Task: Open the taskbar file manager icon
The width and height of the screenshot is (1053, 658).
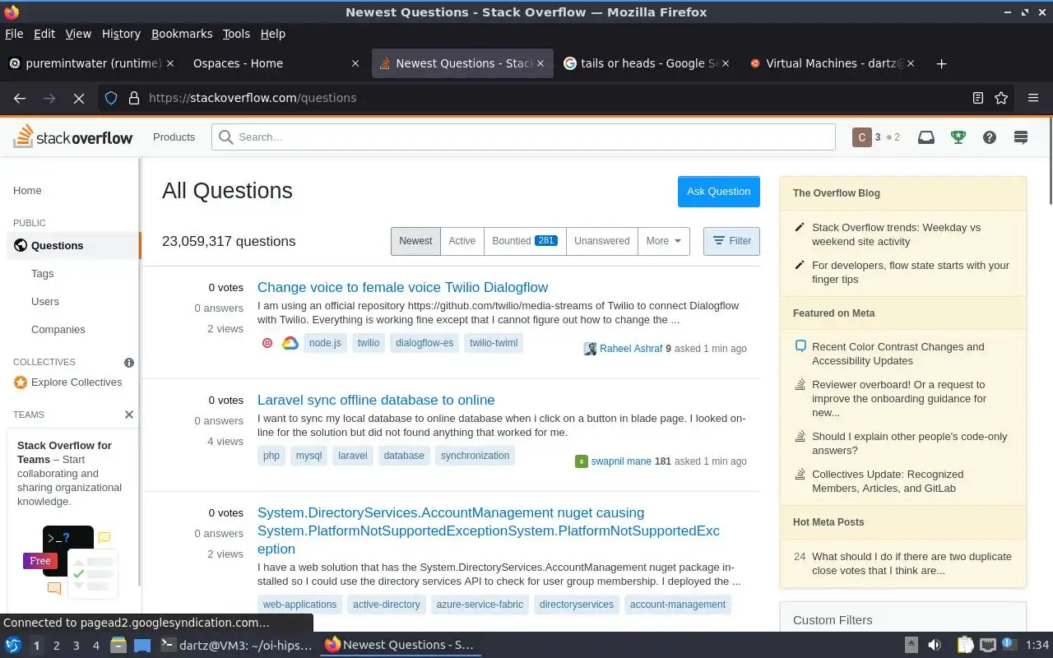Action: (x=118, y=645)
